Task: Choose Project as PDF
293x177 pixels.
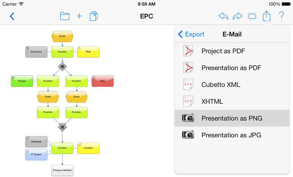Action: coord(232,51)
